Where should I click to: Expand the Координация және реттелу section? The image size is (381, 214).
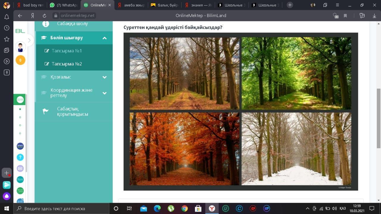coord(104,93)
